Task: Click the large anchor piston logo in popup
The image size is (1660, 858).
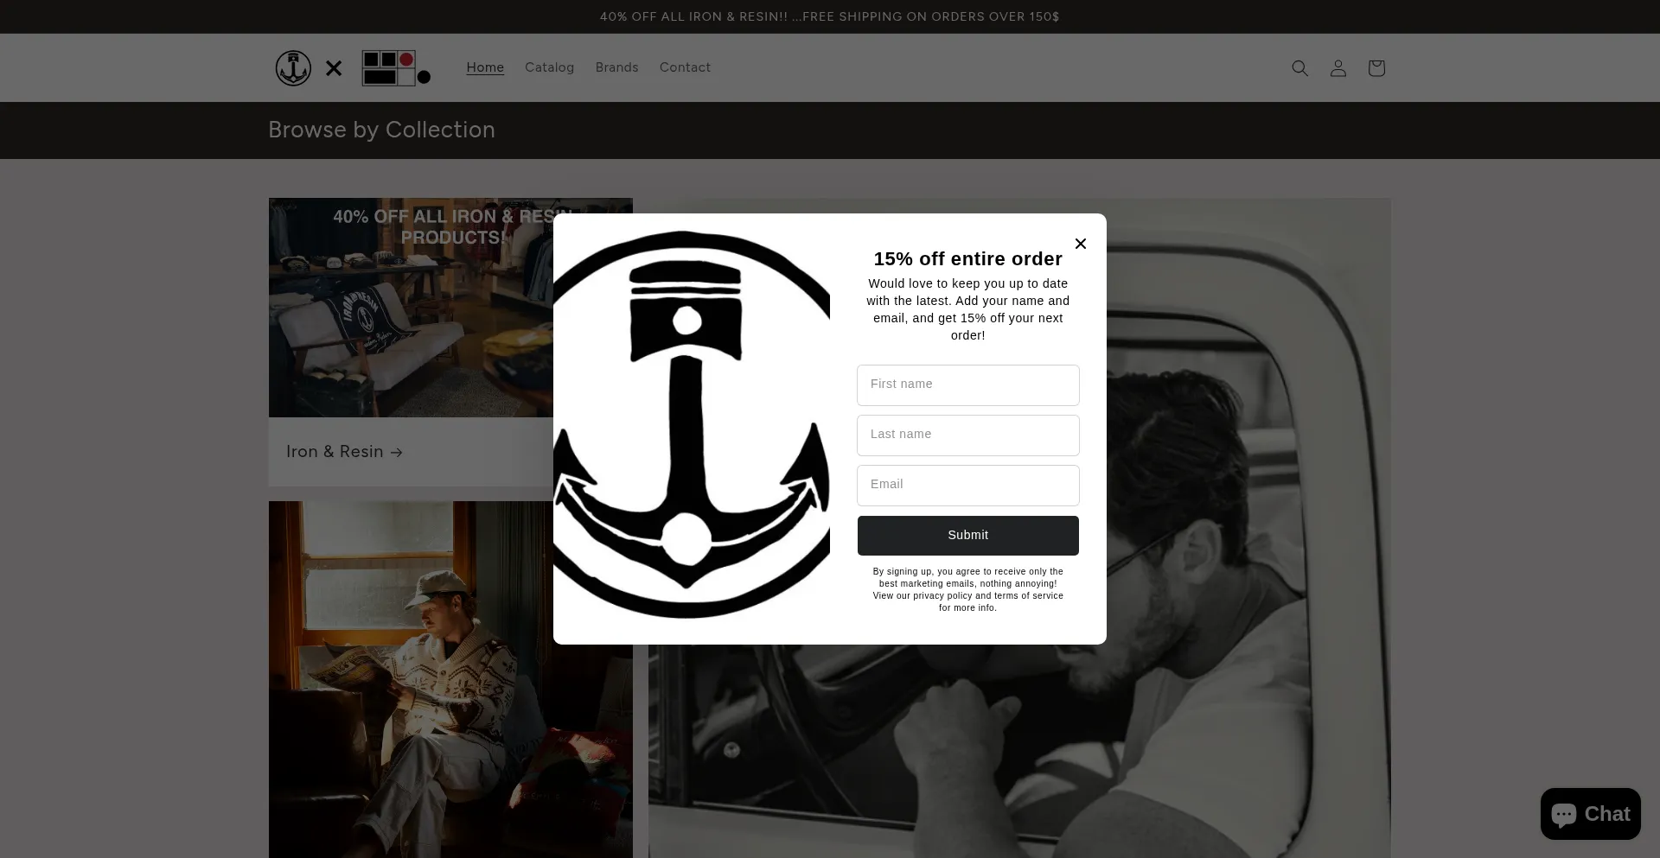Action: coord(691,425)
